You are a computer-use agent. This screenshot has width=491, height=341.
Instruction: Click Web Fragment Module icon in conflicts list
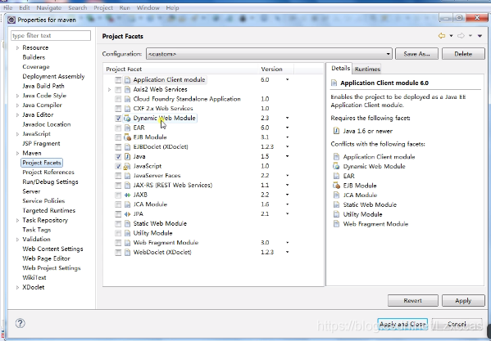(336, 224)
